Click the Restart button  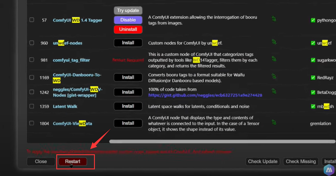pyautogui.click(x=73, y=162)
